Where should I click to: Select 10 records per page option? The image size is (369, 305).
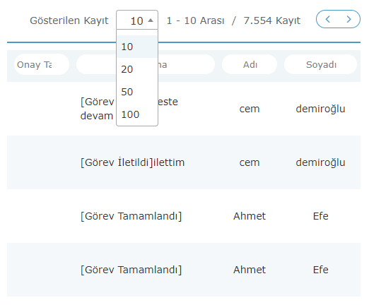(x=137, y=47)
